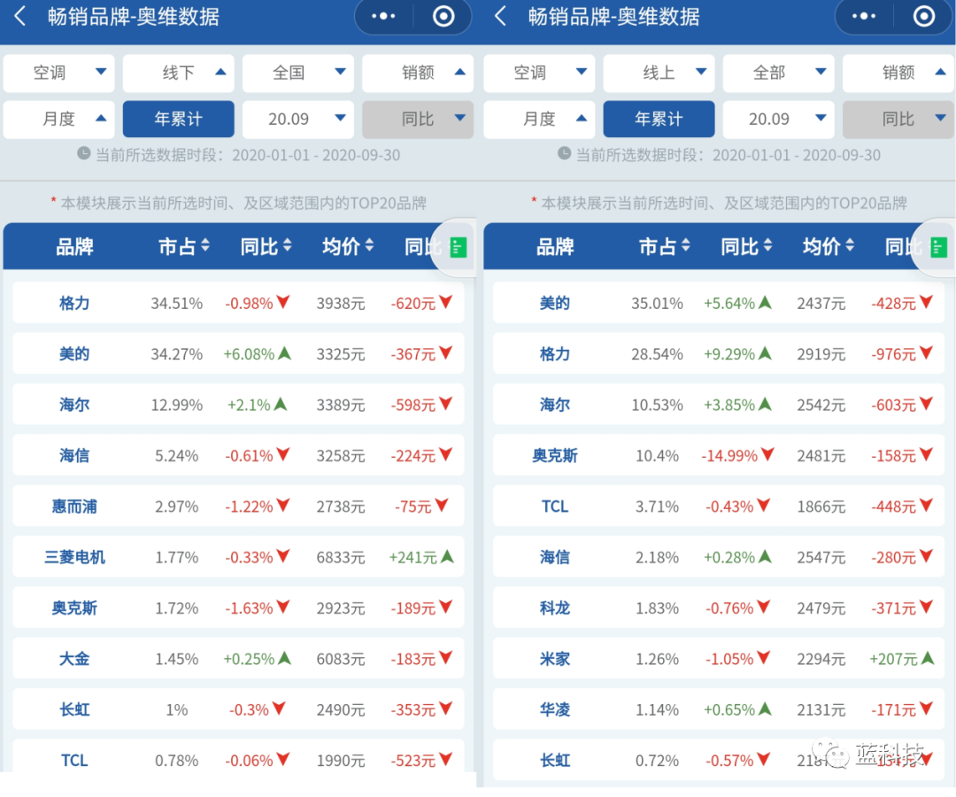Open 全部 dropdown in right panel
Viewport: 956px width, 797px height.
pos(779,74)
